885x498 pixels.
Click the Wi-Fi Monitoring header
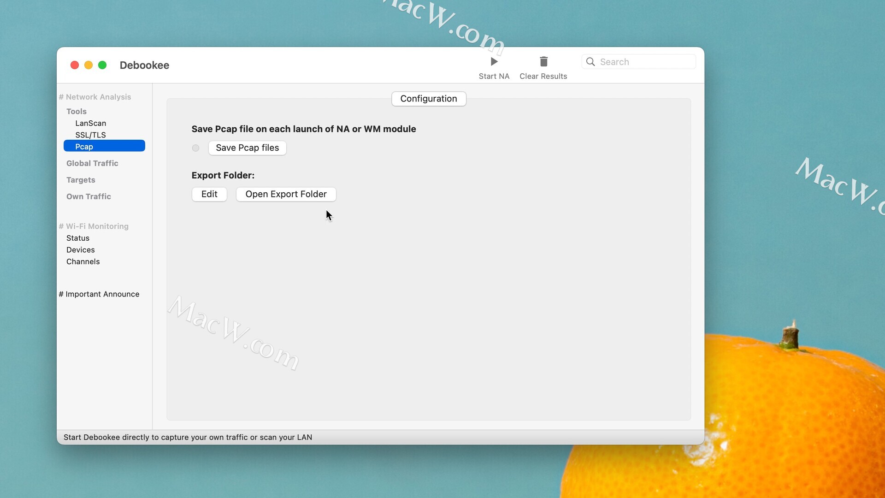94,226
